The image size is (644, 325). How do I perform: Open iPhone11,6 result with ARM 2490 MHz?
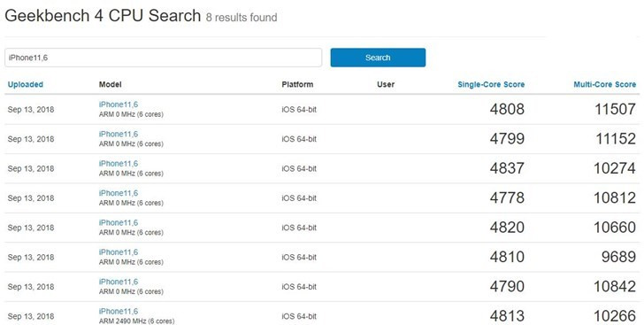coord(119,312)
